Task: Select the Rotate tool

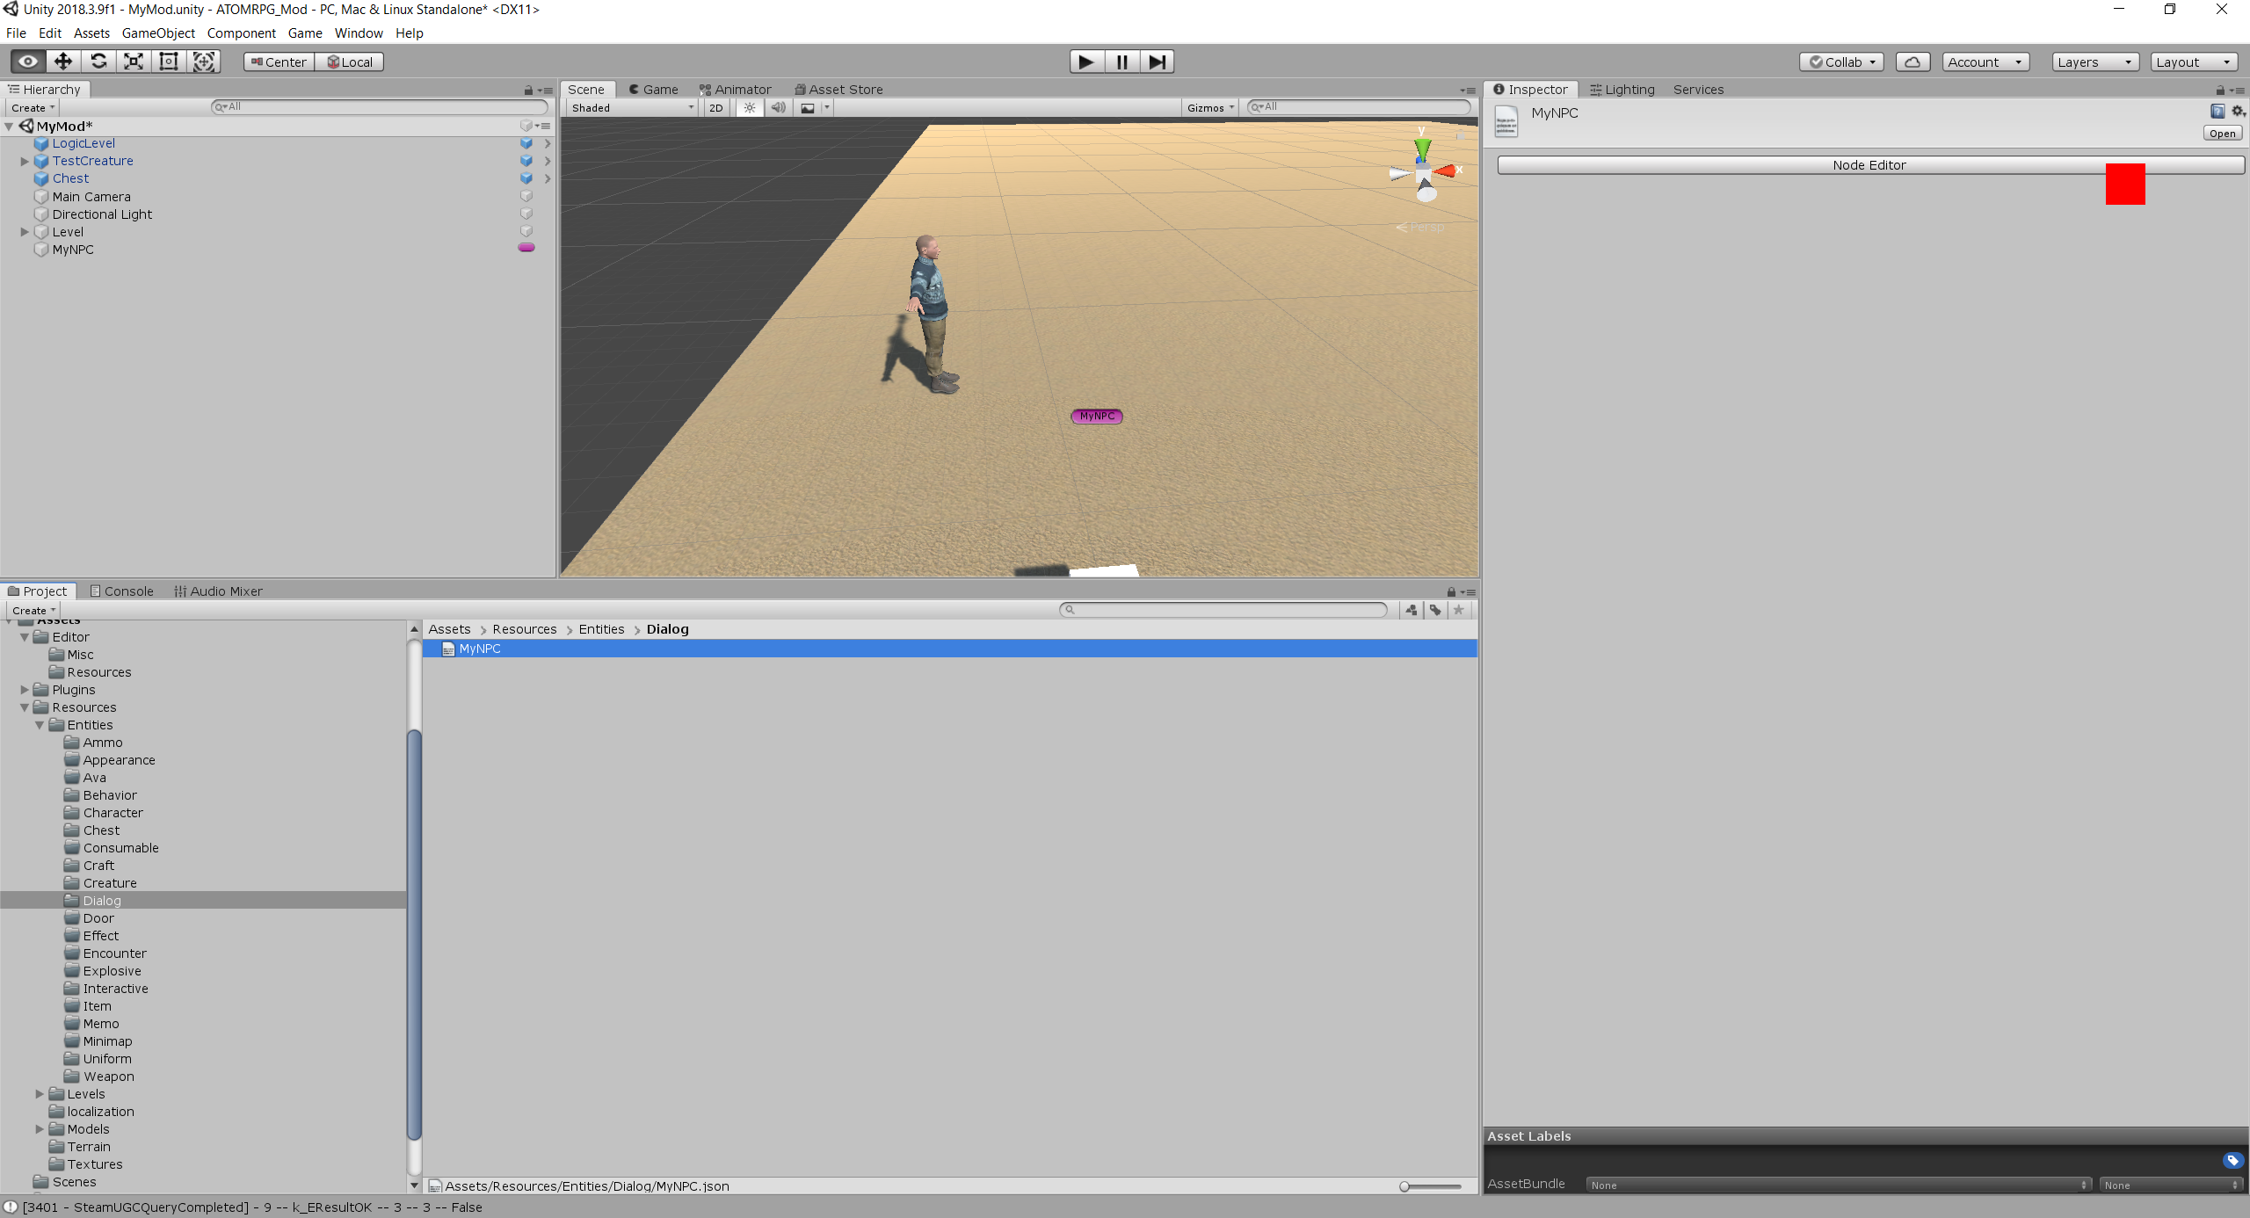Action: (x=98, y=62)
